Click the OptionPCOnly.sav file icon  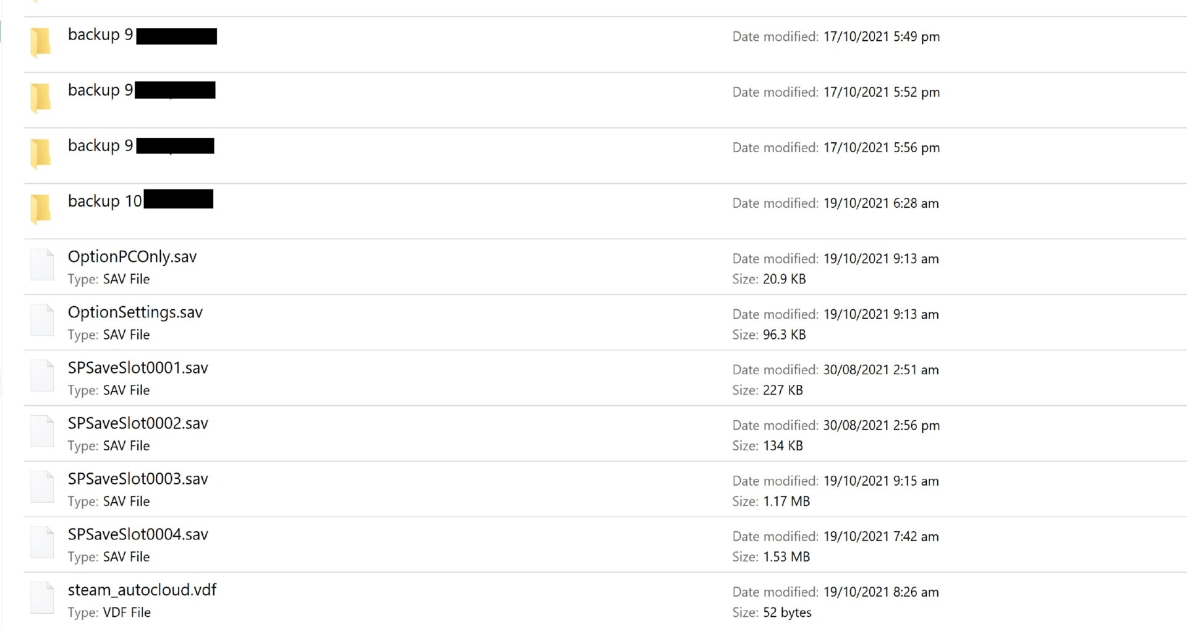(x=42, y=264)
